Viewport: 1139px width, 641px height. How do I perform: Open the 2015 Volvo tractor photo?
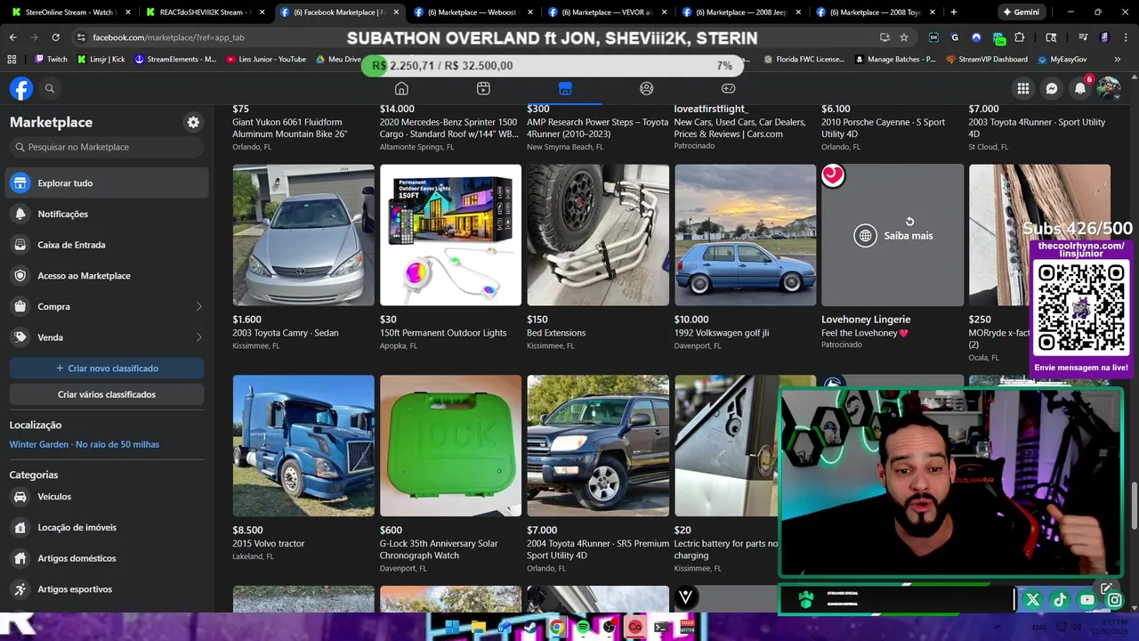(x=303, y=445)
